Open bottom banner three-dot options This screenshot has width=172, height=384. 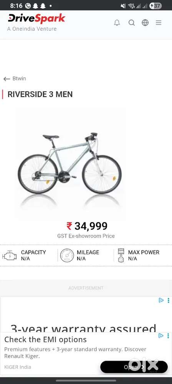click(x=168, y=336)
